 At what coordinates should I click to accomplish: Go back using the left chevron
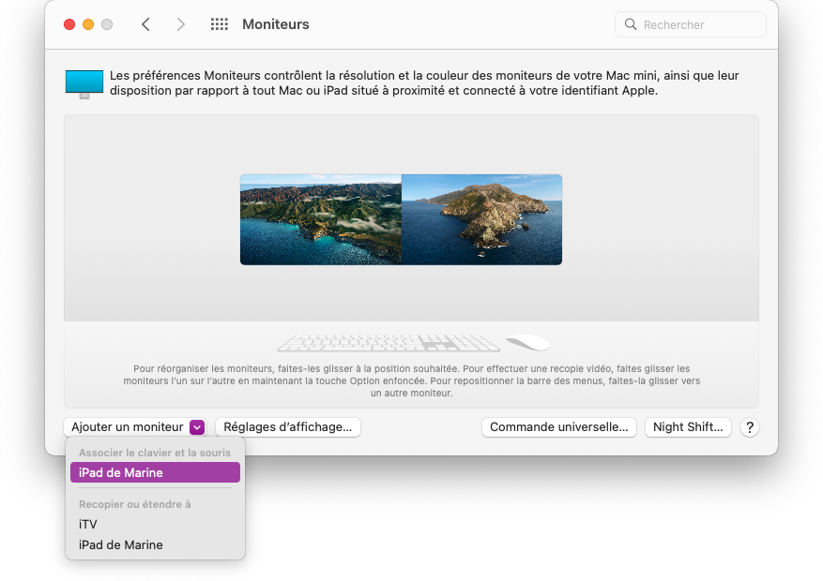pyautogui.click(x=145, y=24)
